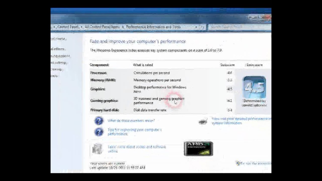Screen dimensions: 322x181
Task: Click the software box icon beside Learn more link
Action: click(x=97, y=149)
